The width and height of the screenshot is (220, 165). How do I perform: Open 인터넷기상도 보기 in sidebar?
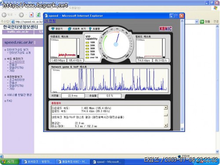pyautogui.click(x=18, y=50)
